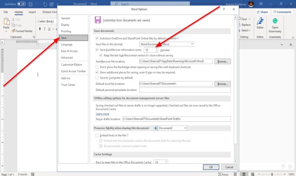This screenshot has height=176, width=296.
Task: Click the Embed fonts info icon
Action: click(x=127, y=135)
